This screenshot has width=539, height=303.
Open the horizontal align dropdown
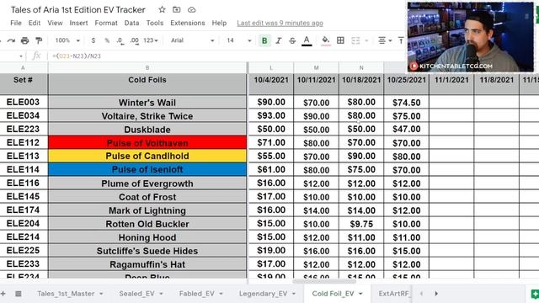coord(385,40)
